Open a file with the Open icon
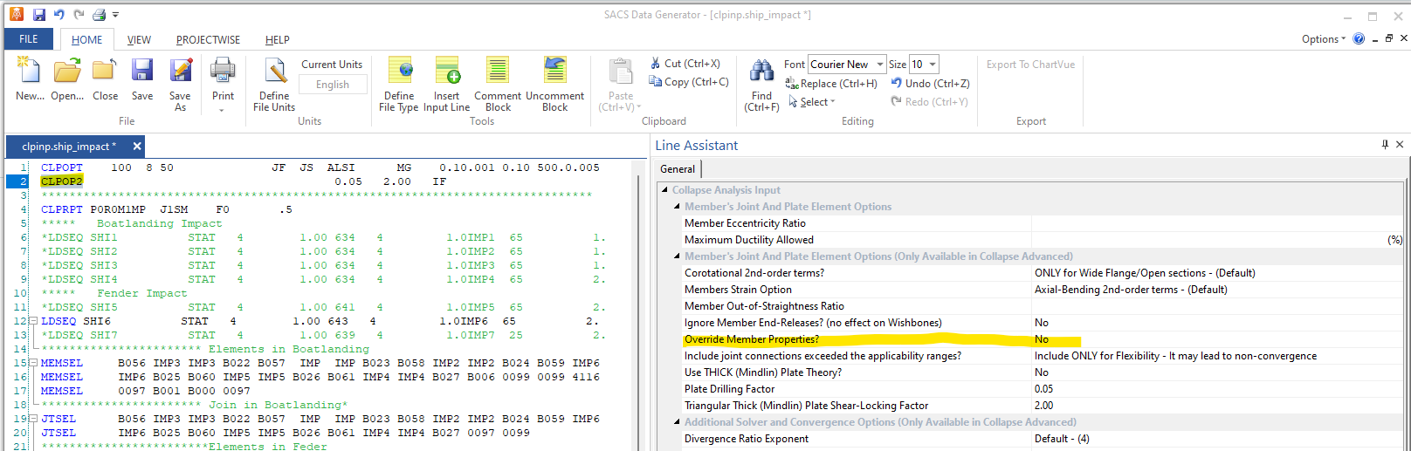This screenshot has height=451, width=1411. pos(67,72)
